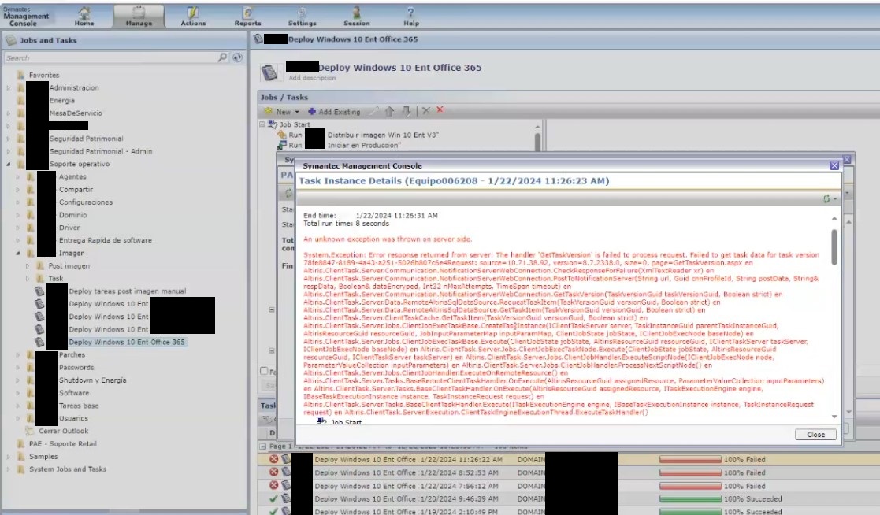
Task: Click failed status icon for 7:56:12 AM run
Action: click(x=273, y=485)
